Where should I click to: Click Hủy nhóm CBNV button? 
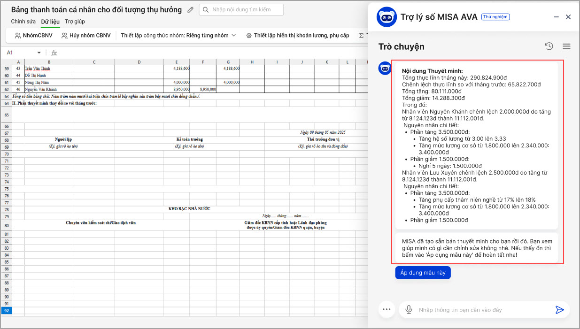86,35
